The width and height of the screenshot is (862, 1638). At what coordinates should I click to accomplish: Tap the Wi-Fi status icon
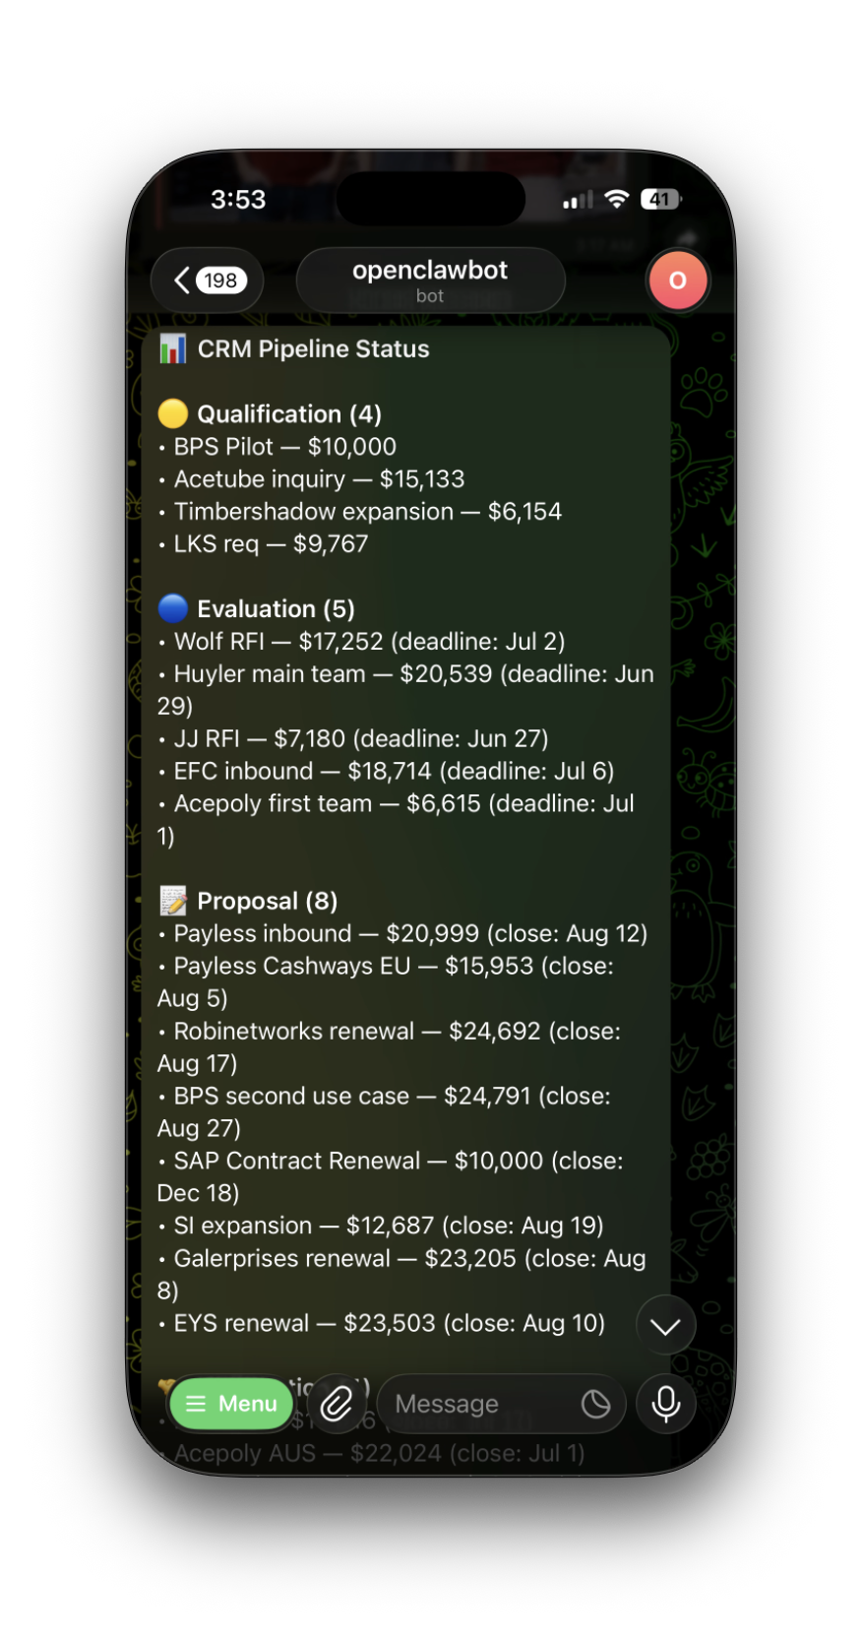click(x=617, y=199)
